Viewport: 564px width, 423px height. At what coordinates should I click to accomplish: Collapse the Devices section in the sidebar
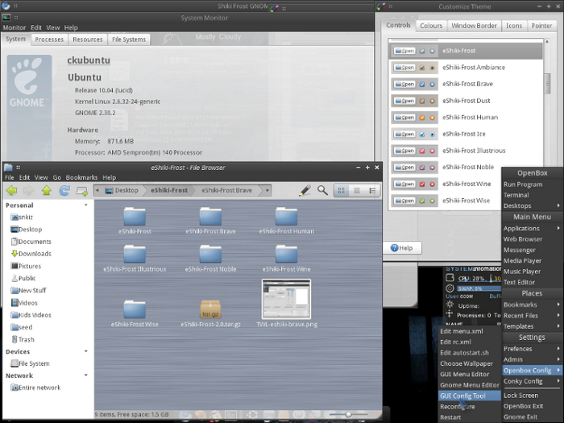(x=85, y=351)
